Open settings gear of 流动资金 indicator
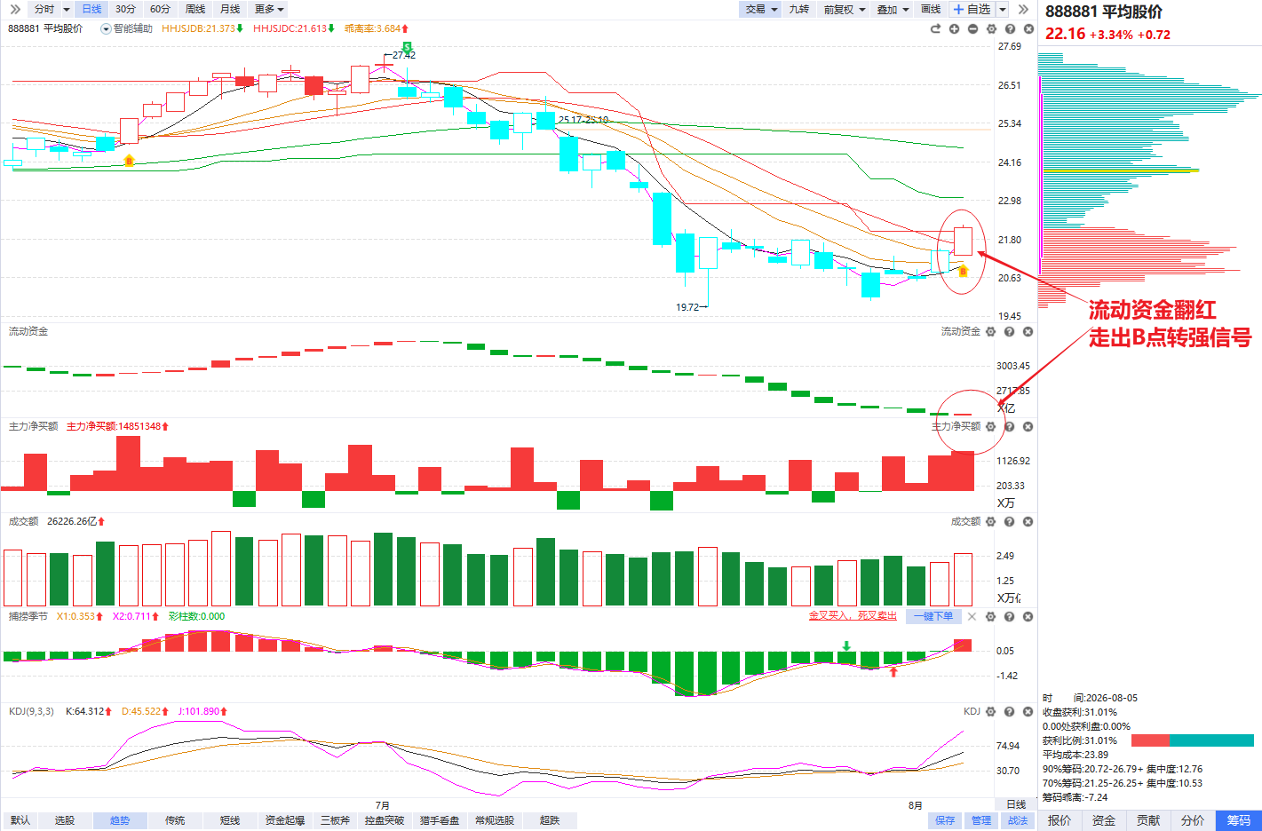Viewport: 1262px width, 831px height. point(991,331)
